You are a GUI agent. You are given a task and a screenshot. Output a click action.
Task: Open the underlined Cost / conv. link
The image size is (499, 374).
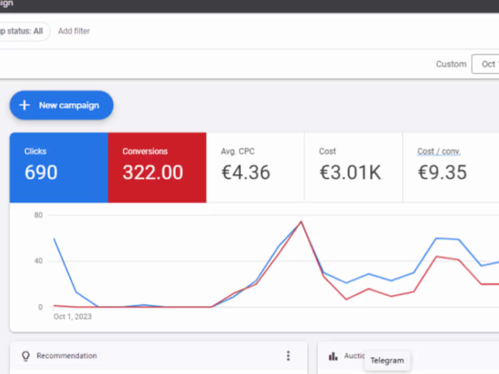438,151
